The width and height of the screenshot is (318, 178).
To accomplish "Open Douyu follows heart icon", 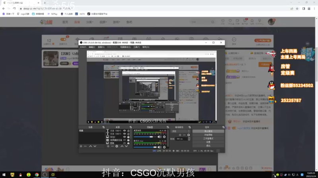I will pyautogui.click(x=230, y=21).
